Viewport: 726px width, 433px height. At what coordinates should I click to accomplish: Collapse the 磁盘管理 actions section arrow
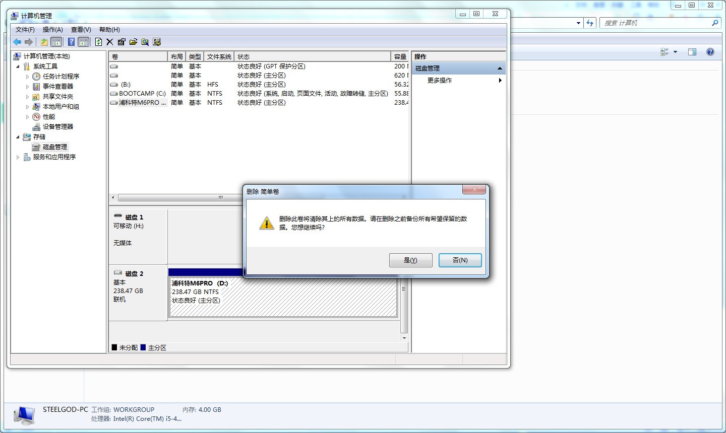(x=500, y=68)
